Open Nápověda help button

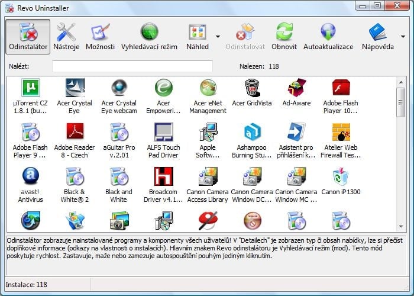point(378,37)
